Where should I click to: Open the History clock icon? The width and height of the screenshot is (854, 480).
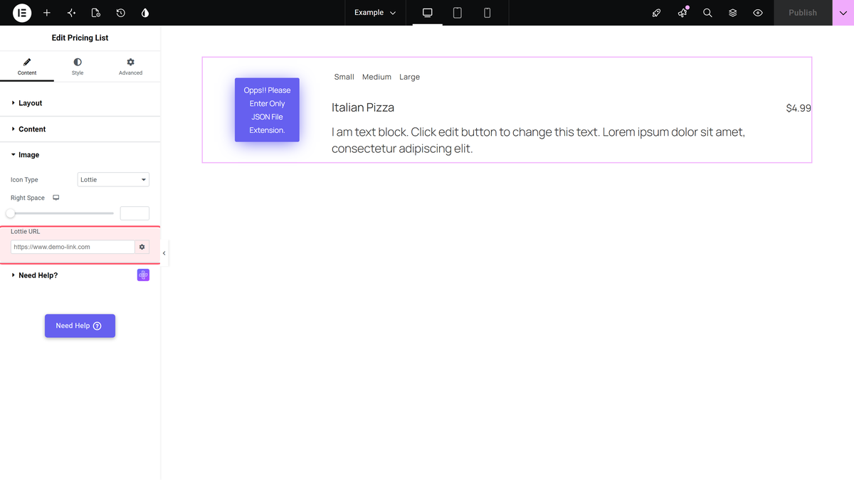tap(121, 13)
